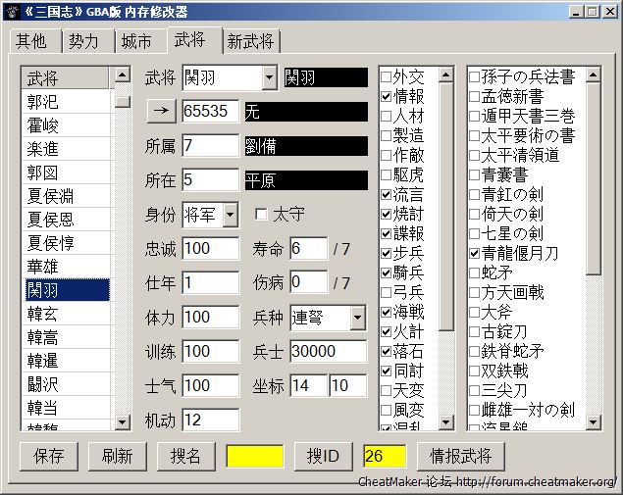623x495 pixels.
Task: Click the 保存 button
Action: [x=48, y=456]
